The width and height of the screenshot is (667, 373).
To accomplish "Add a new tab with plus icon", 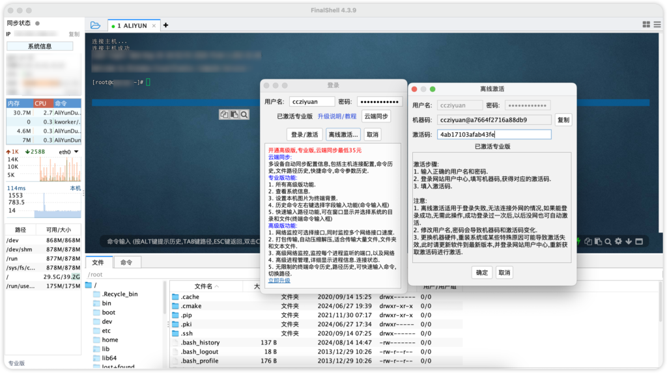I will click(166, 25).
